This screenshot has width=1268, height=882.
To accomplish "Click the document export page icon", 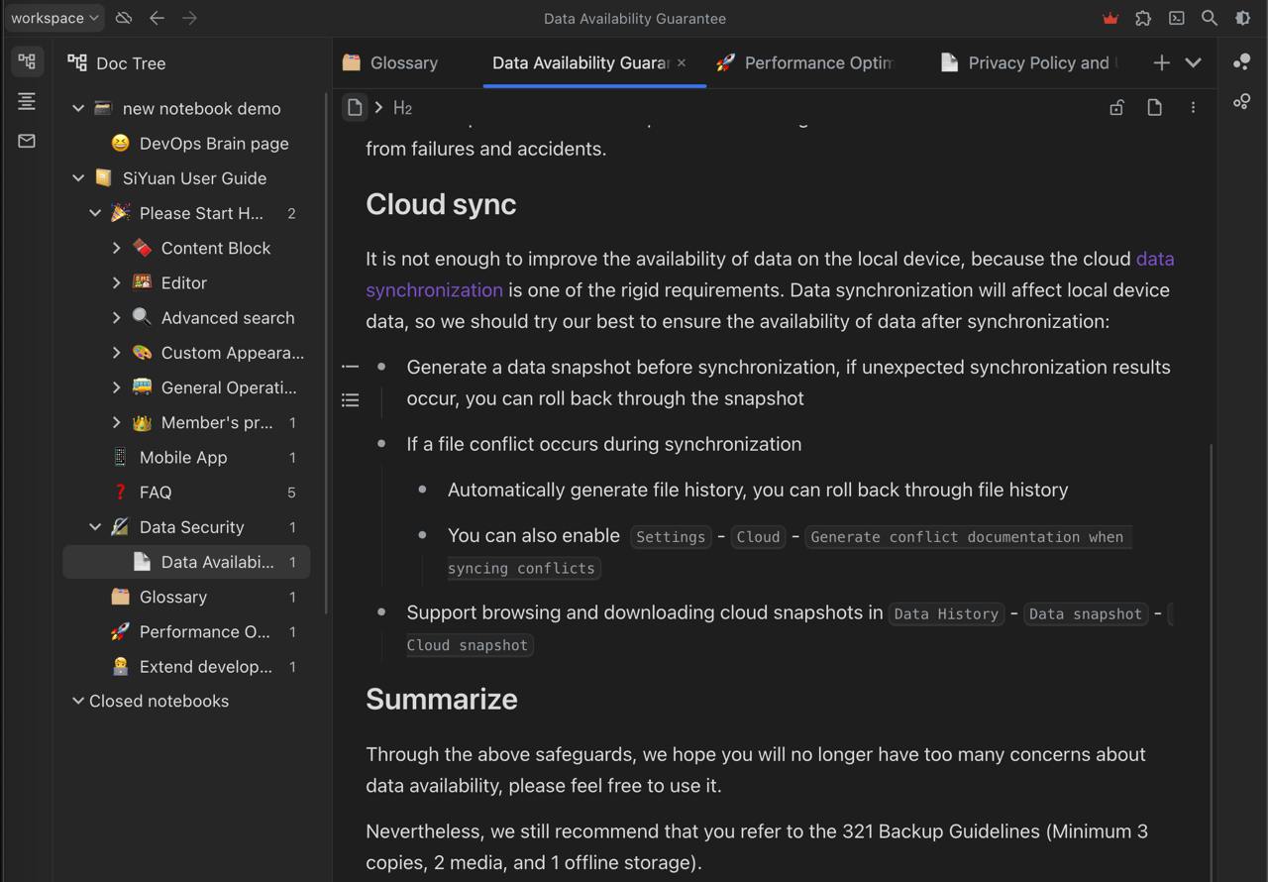I will 1154,107.
